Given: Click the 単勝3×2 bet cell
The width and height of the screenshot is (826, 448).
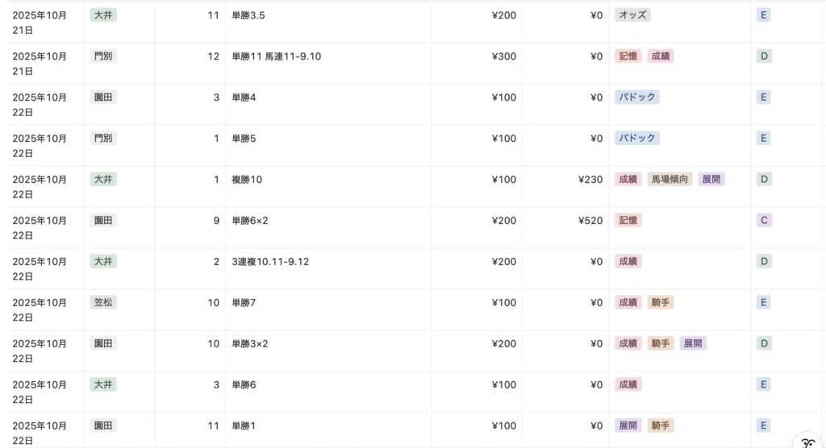Looking at the screenshot, I should (250, 344).
